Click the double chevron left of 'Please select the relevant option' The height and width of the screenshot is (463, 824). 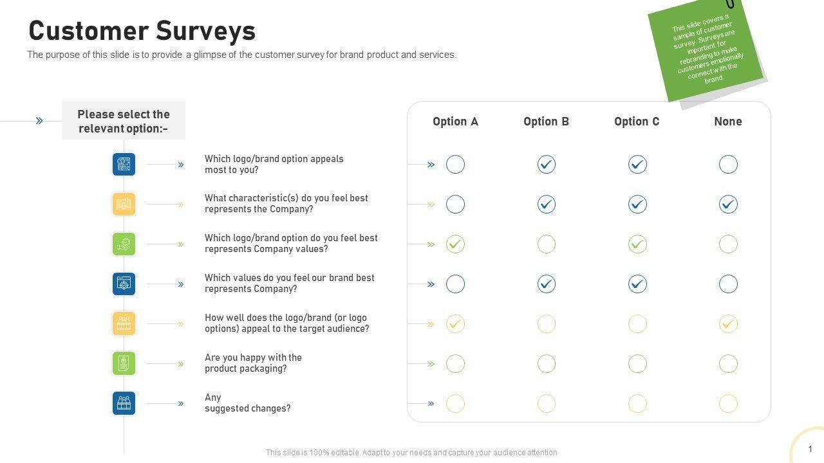tap(39, 121)
